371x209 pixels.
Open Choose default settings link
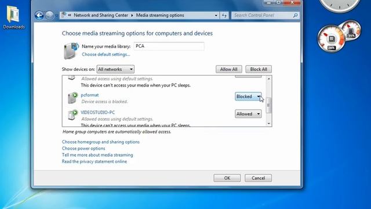coord(106,54)
